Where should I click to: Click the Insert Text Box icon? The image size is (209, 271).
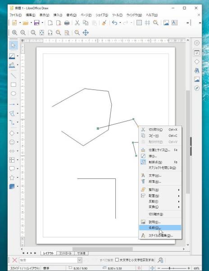point(174,23)
